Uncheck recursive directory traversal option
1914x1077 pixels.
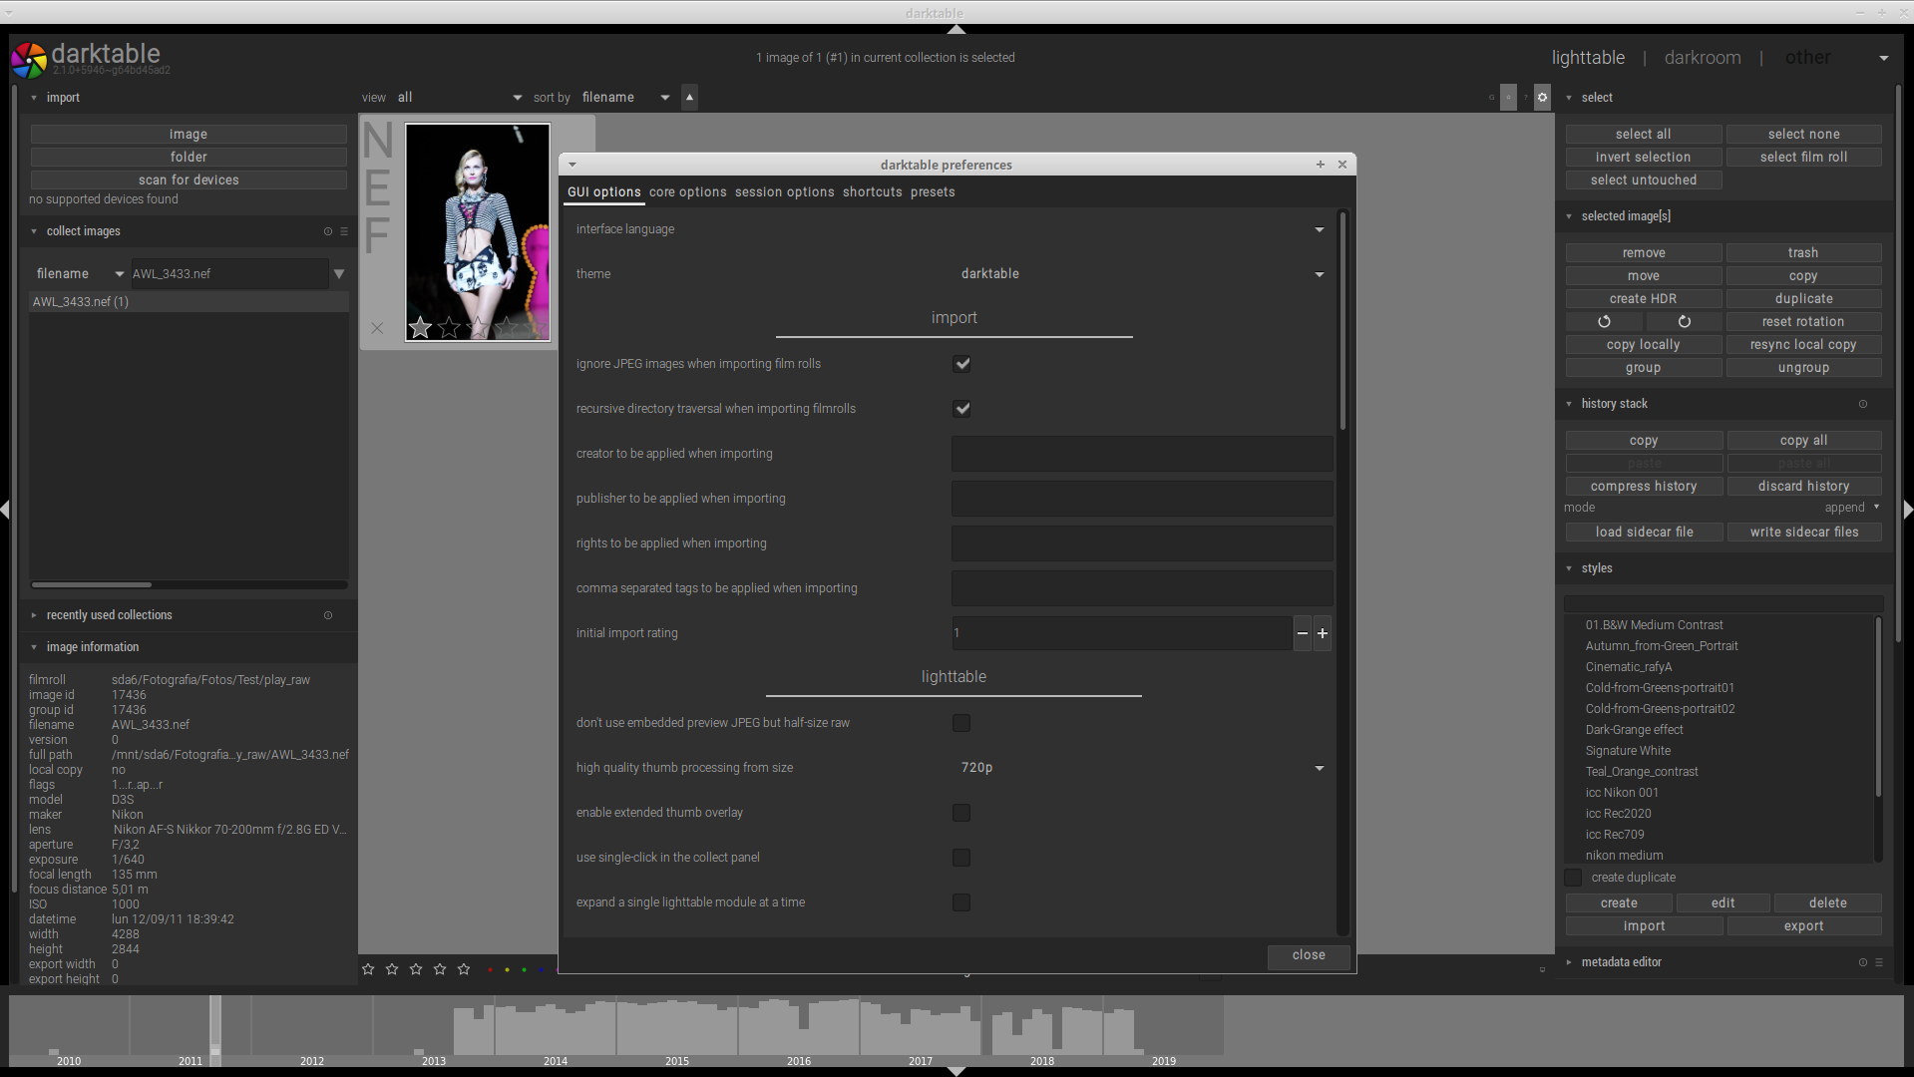(x=961, y=409)
